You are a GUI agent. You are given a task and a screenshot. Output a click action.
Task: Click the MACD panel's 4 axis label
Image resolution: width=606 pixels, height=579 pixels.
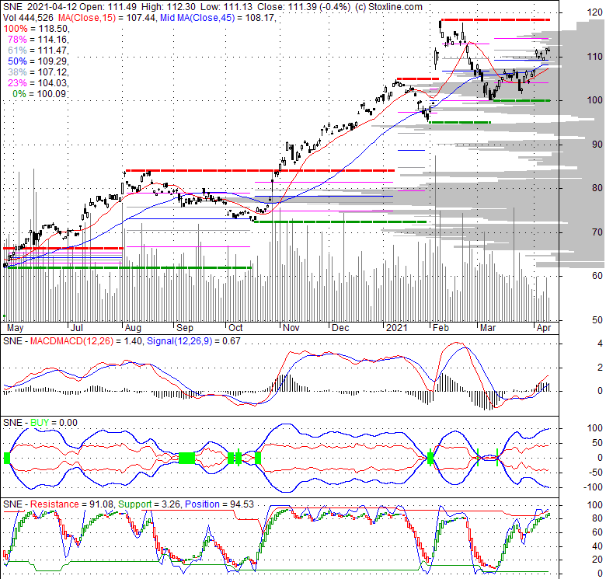click(x=600, y=344)
